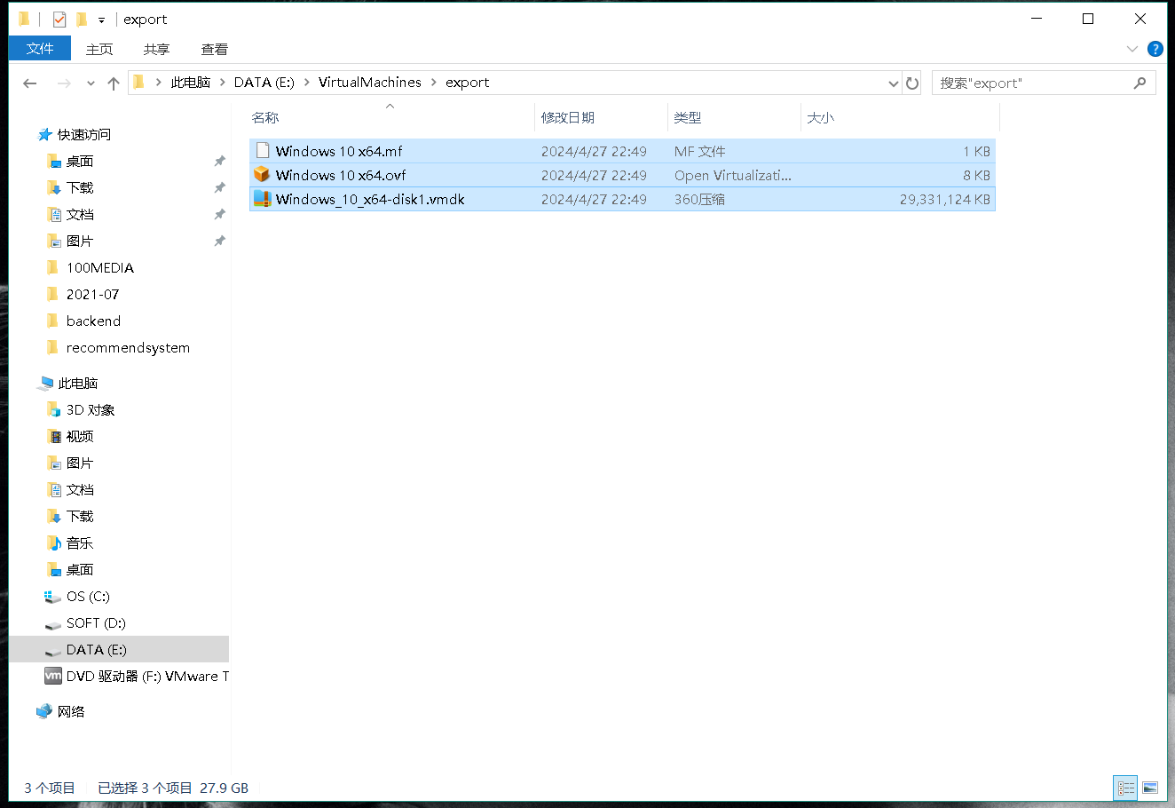Click the New Folder quick-access icon in title bar
This screenshot has width=1175, height=808.
(x=82, y=19)
